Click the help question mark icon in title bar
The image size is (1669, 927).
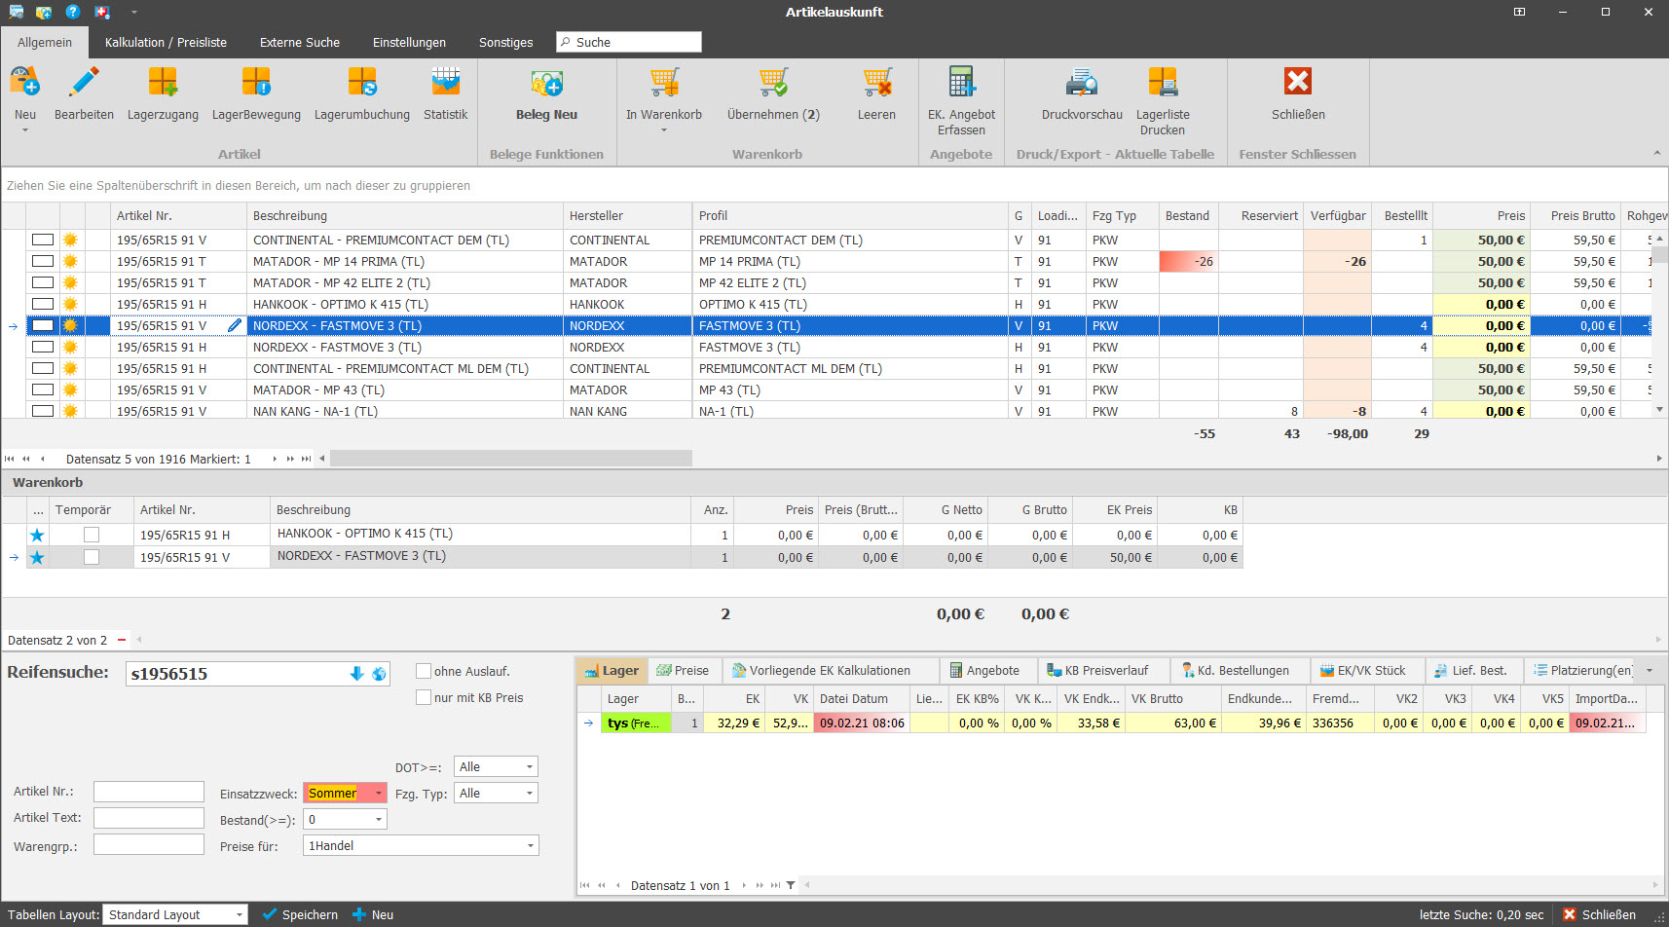point(72,12)
